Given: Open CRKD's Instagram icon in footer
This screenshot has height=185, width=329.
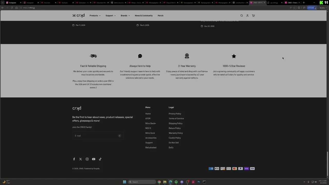Looking at the screenshot, I should [87, 159].
